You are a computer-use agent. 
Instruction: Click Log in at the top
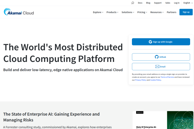[177, 3]
